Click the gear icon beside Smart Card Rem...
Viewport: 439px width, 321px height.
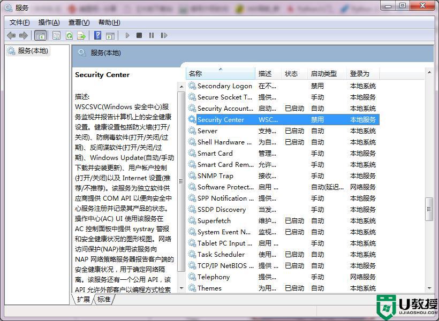[192, 164]
